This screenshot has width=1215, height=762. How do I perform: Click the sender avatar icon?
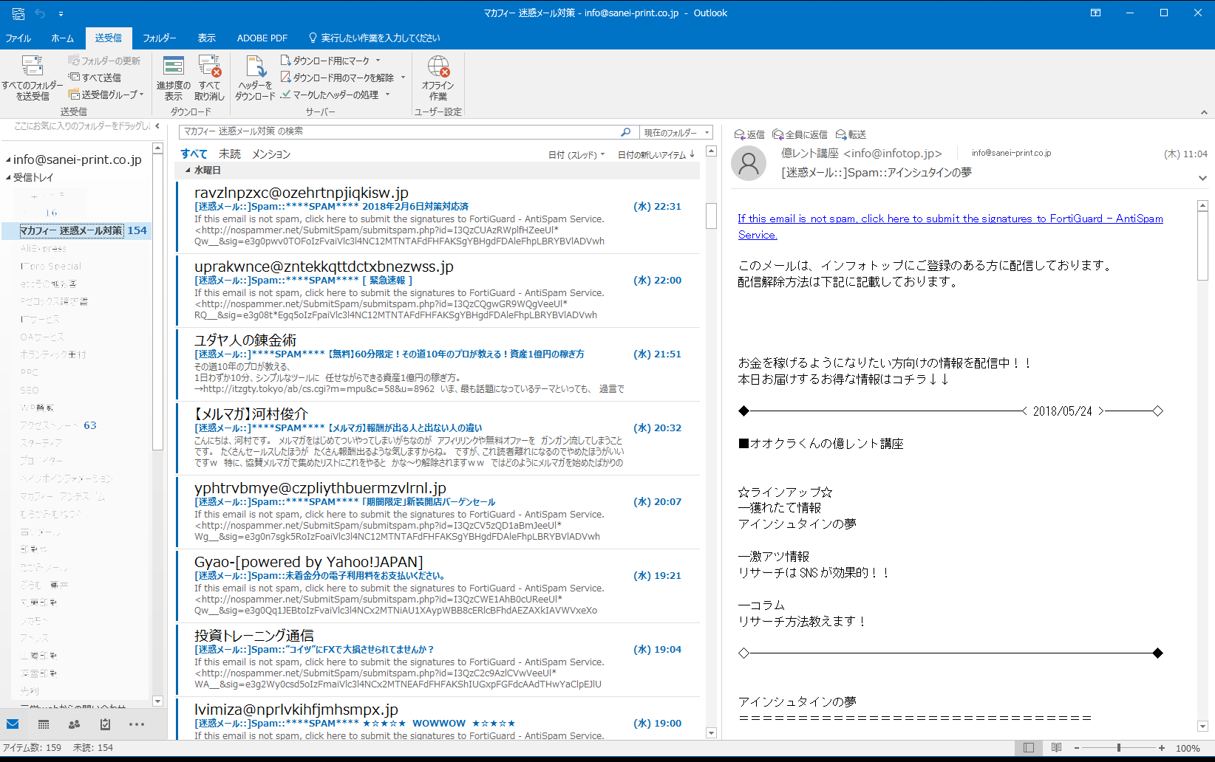[749, 162]
